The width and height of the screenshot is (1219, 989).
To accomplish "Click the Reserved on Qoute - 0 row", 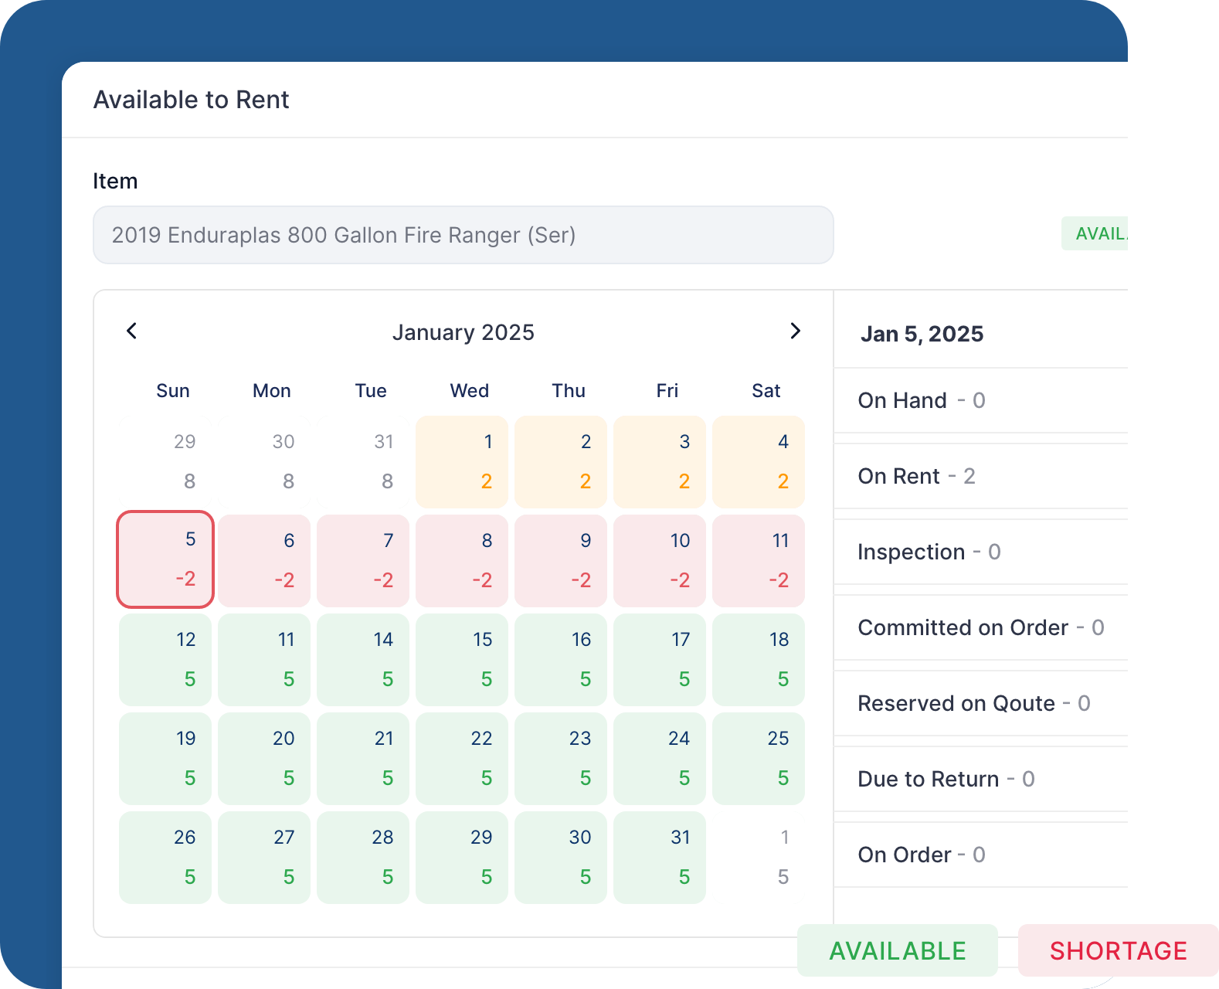I will pyautogui.click(x=981, y=703).
